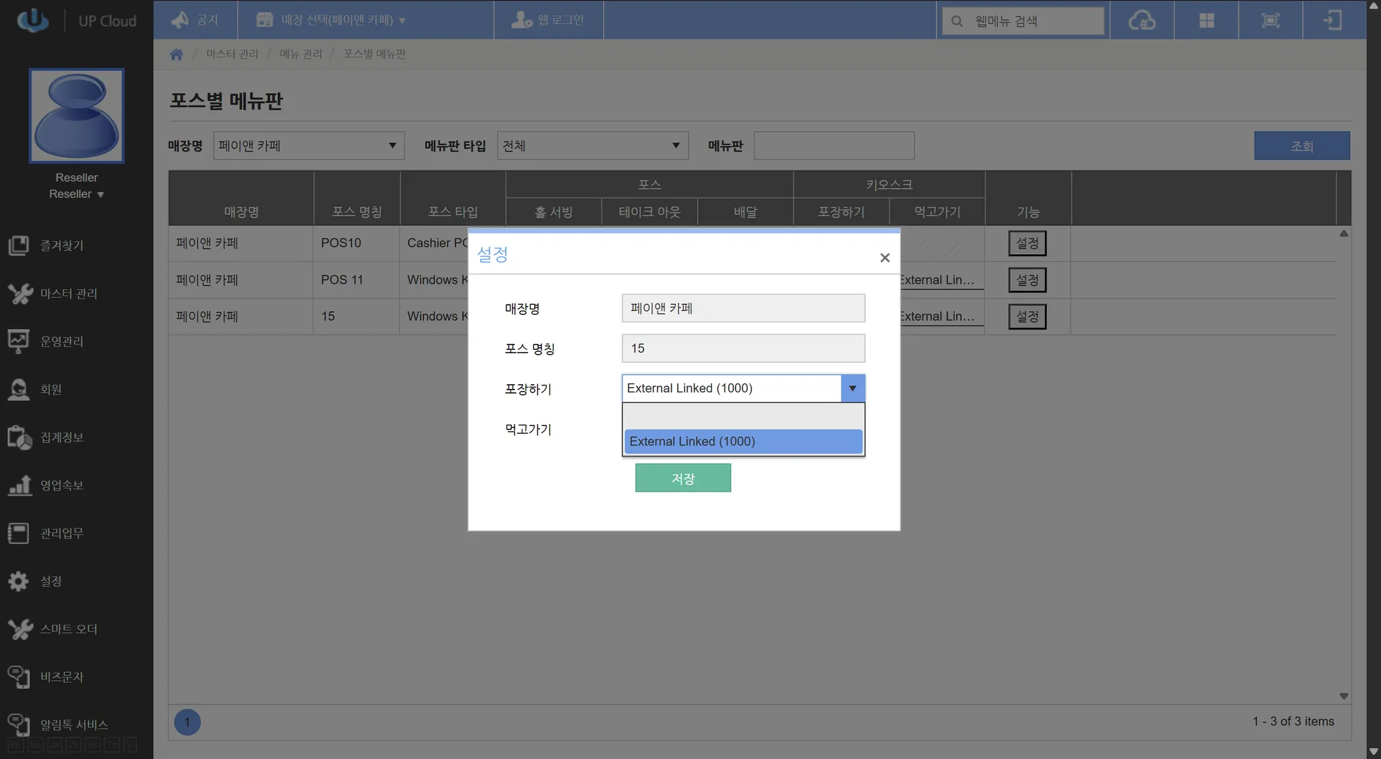Click the cloud download icon in header
This screenshot has height=759, width=1381.
[1142, 20]
